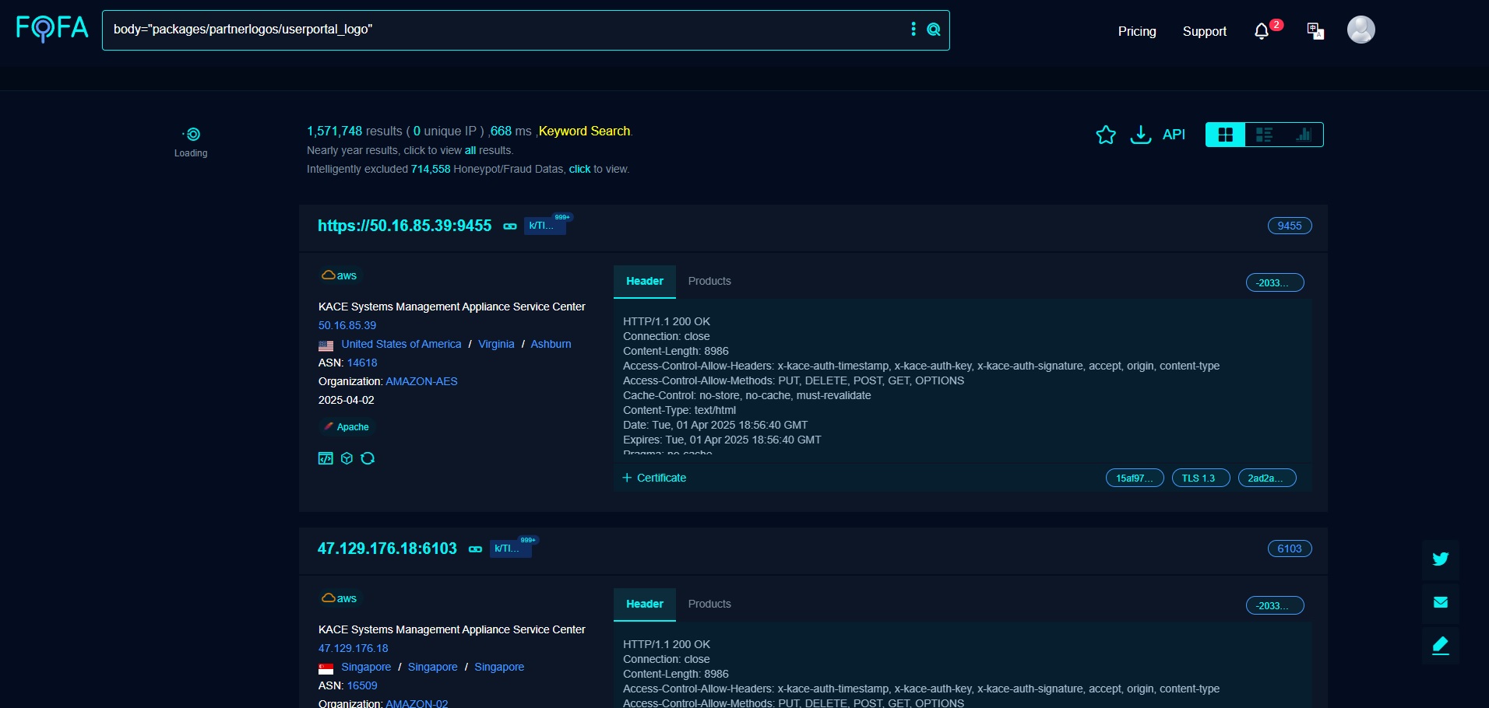Screen dimensions: 1489x708
Task: Refresh the first result's data
Action: pos(368,458)
